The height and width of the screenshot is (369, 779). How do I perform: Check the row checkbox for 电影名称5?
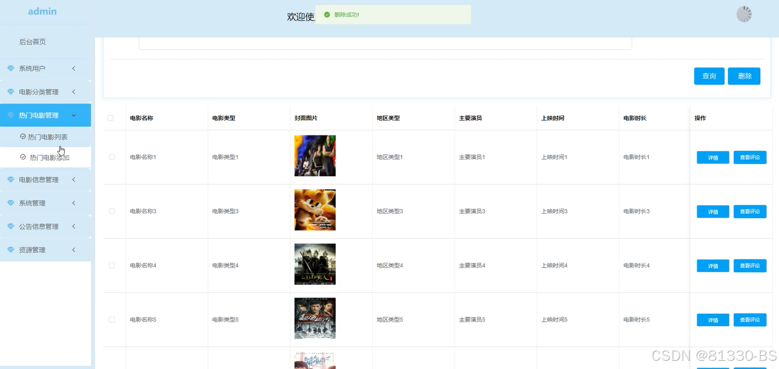pos(112,320)
